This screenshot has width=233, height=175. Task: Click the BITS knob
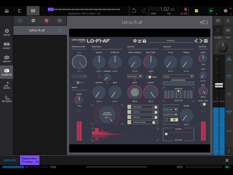(x=134, y=92)
